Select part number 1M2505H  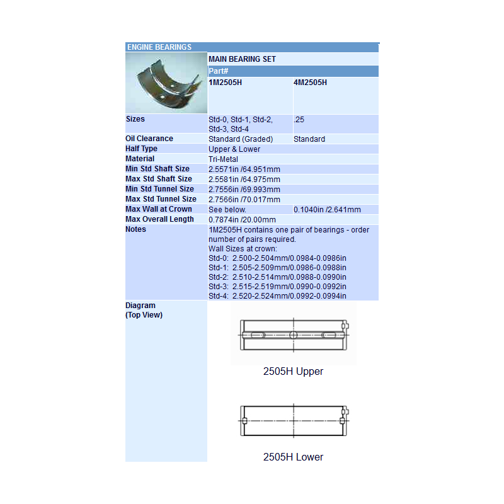coord(226,82)
